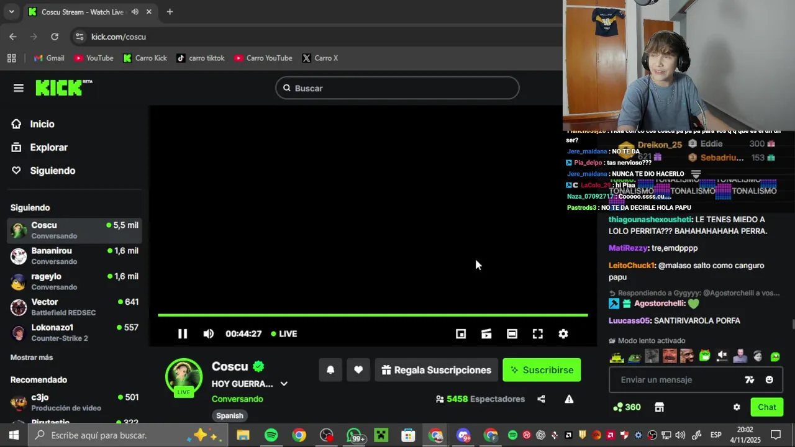The image size is (795, 447).
Task: Open Siguiendo in the sidebar navigation
Action: pos(43,171)
